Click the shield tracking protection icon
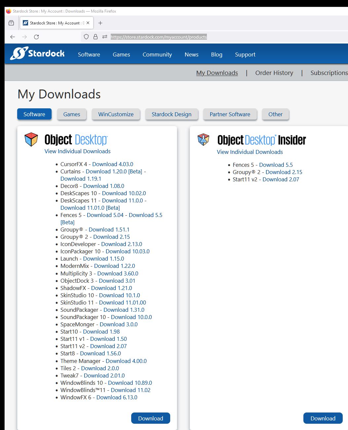Viewport: 348px width, 430px height. click(86, 37)
